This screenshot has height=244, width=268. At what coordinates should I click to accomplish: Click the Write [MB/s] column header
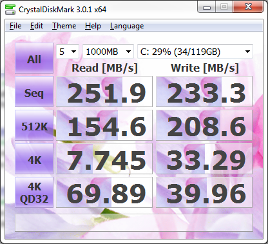(205, 68)
